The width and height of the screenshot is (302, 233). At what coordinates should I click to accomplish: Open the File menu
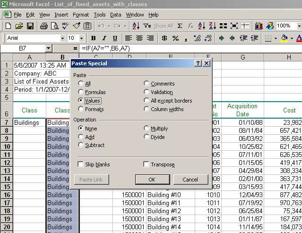tap(17, 15)
